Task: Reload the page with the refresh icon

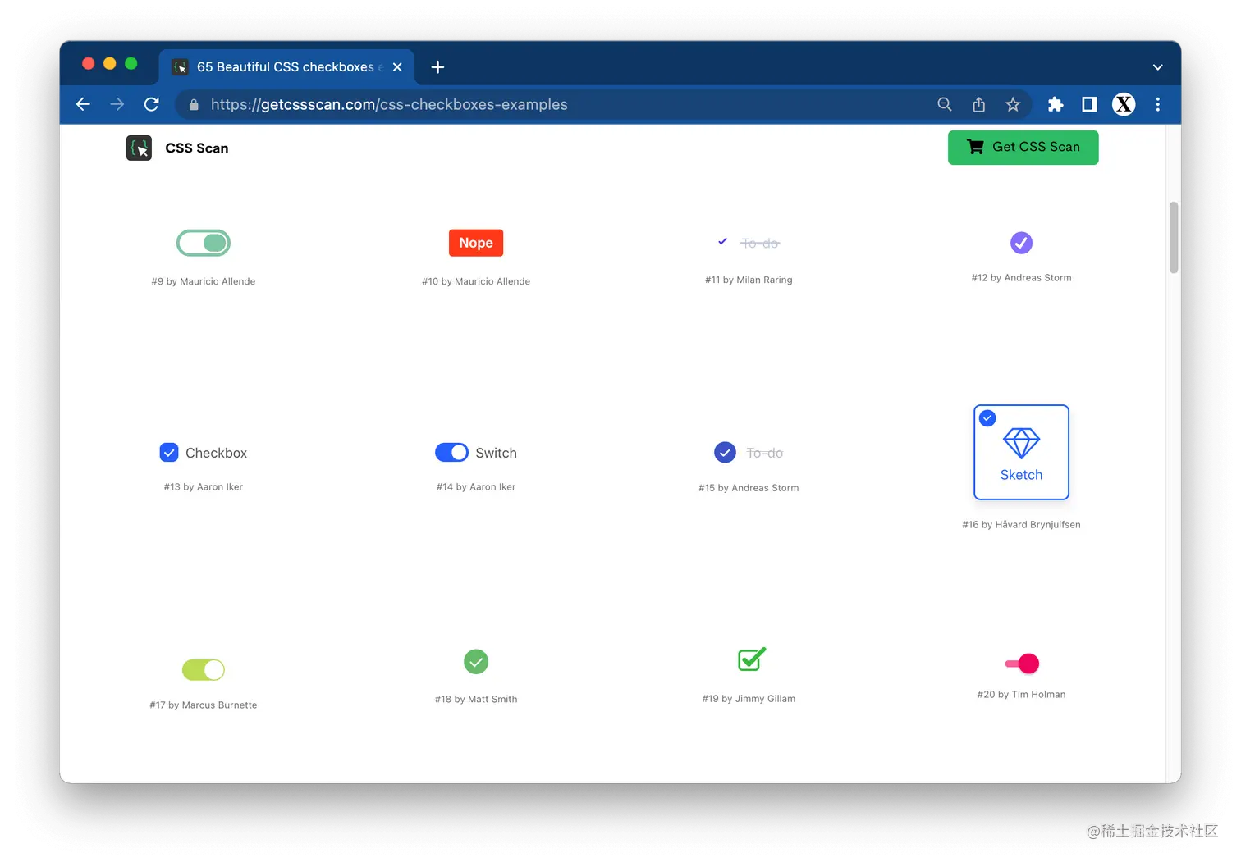Action: point(152,104)
